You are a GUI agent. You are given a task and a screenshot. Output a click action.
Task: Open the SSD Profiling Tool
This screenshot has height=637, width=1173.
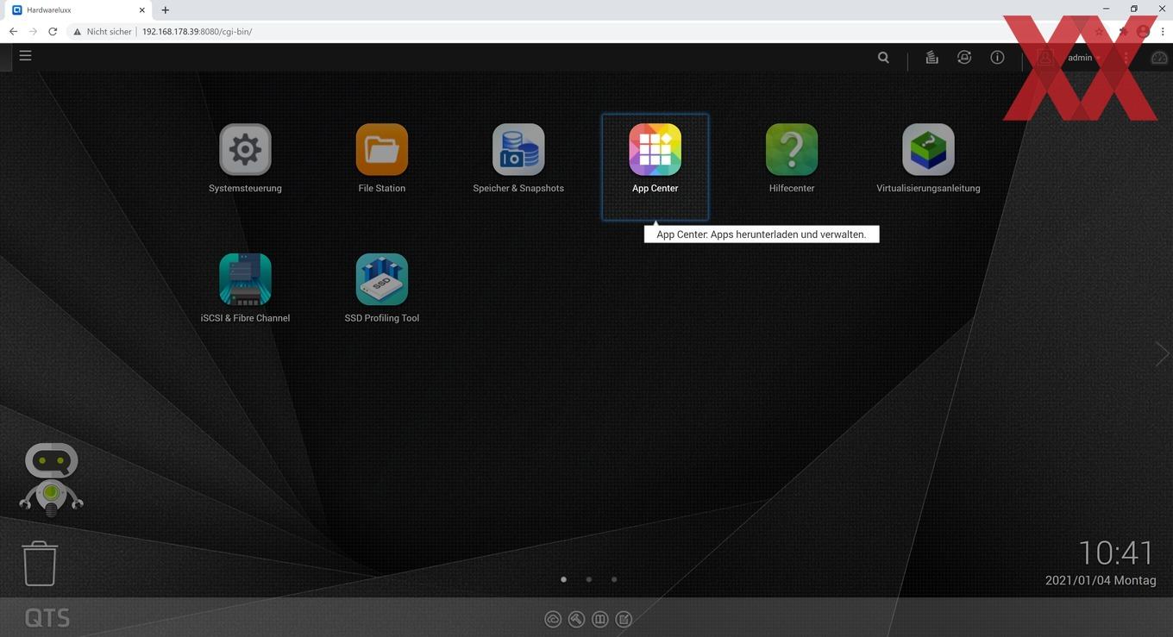[x=382, y=279]
